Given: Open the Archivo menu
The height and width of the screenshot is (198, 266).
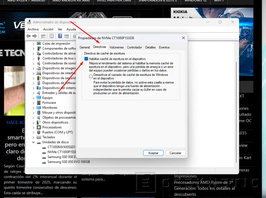Looking at the screenshot, I should pyautogui.click(x=33, y=29).
